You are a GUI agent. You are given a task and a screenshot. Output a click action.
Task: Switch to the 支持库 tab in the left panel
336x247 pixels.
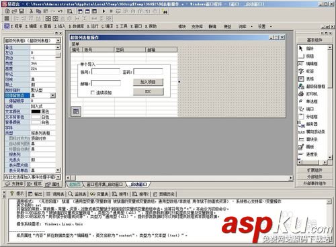[x=14, y=184]
